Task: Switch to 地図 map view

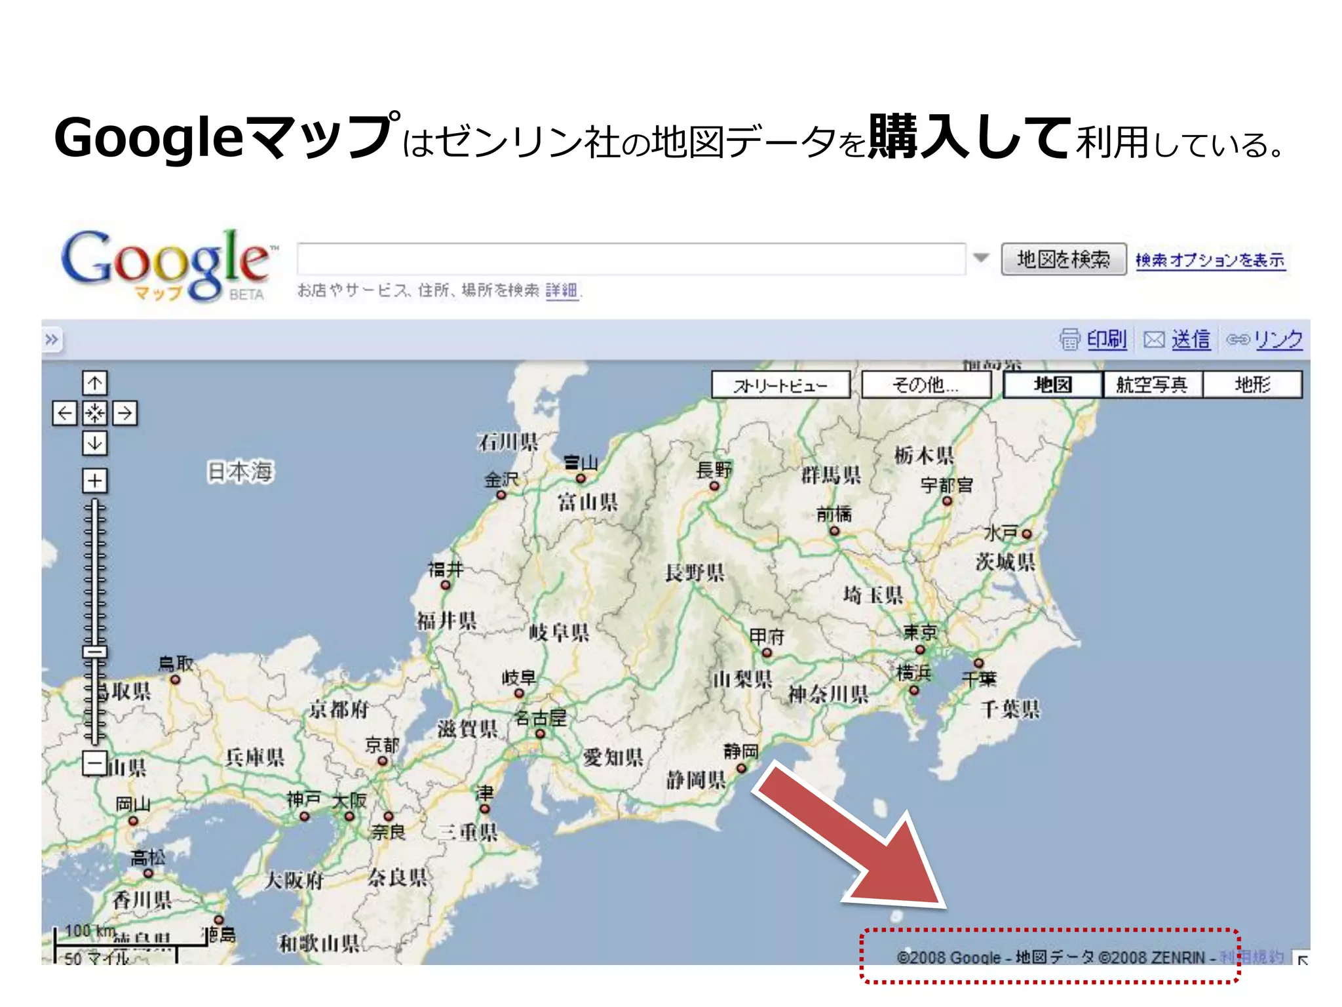Action: (1052, 385)
